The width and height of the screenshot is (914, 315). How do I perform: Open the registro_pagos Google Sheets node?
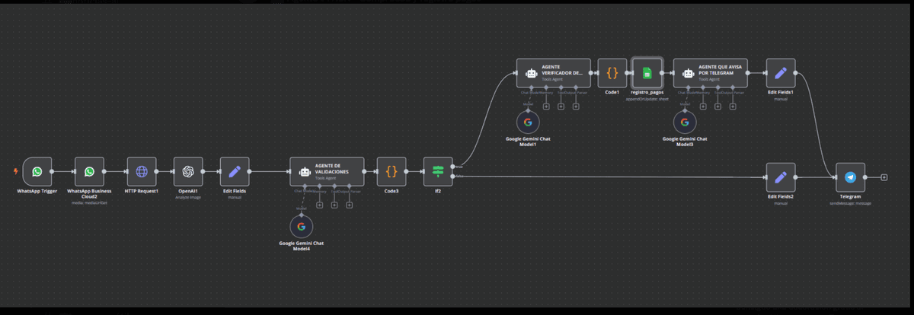(x=647, y=73)
